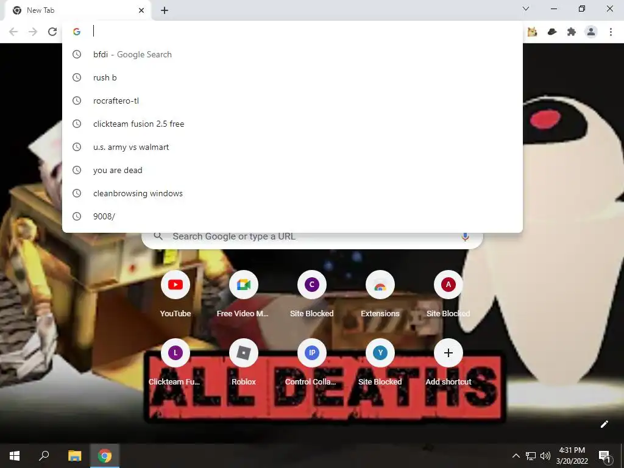Open a new tab with the plus button
This screenshot has height=468, width=624.
click(165, 10)
